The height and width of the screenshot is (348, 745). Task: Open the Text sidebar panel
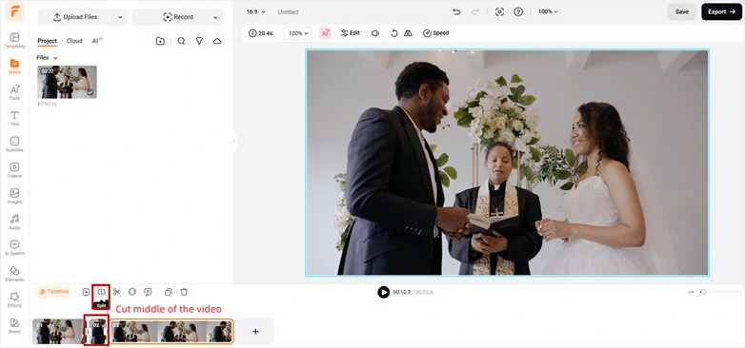point(14,118)
